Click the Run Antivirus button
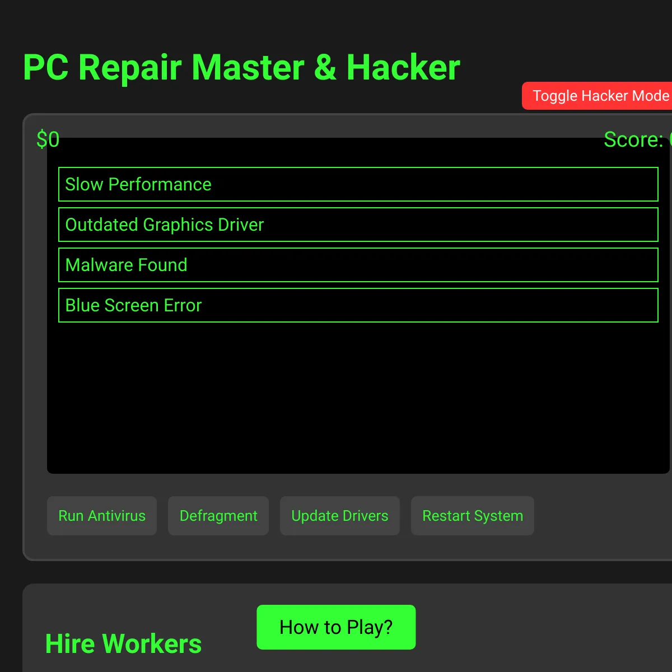This screenshot has width=672, height=672. coord(102,516)
